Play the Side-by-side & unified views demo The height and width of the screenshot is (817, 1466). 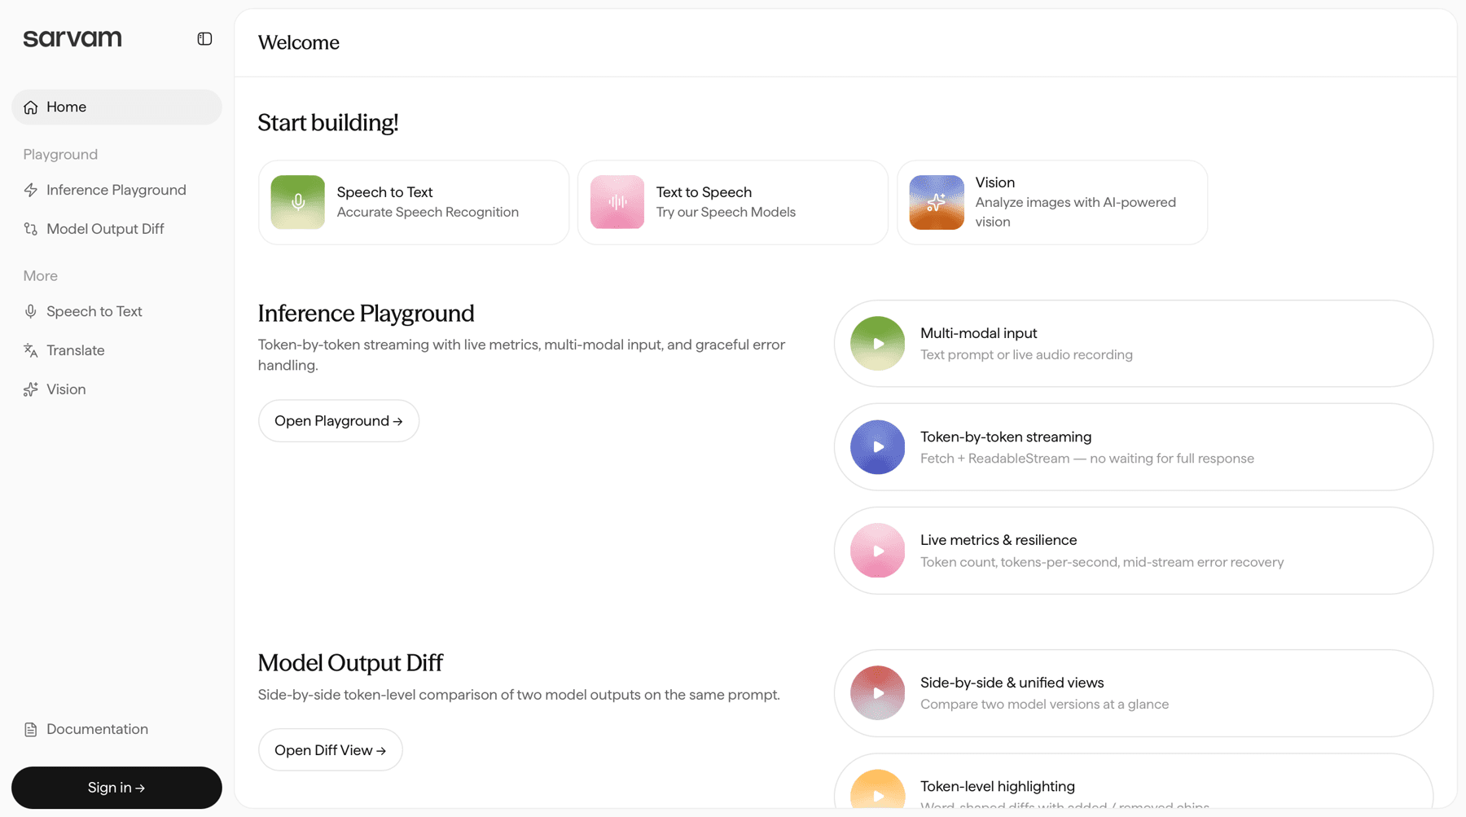coord(878,693)
